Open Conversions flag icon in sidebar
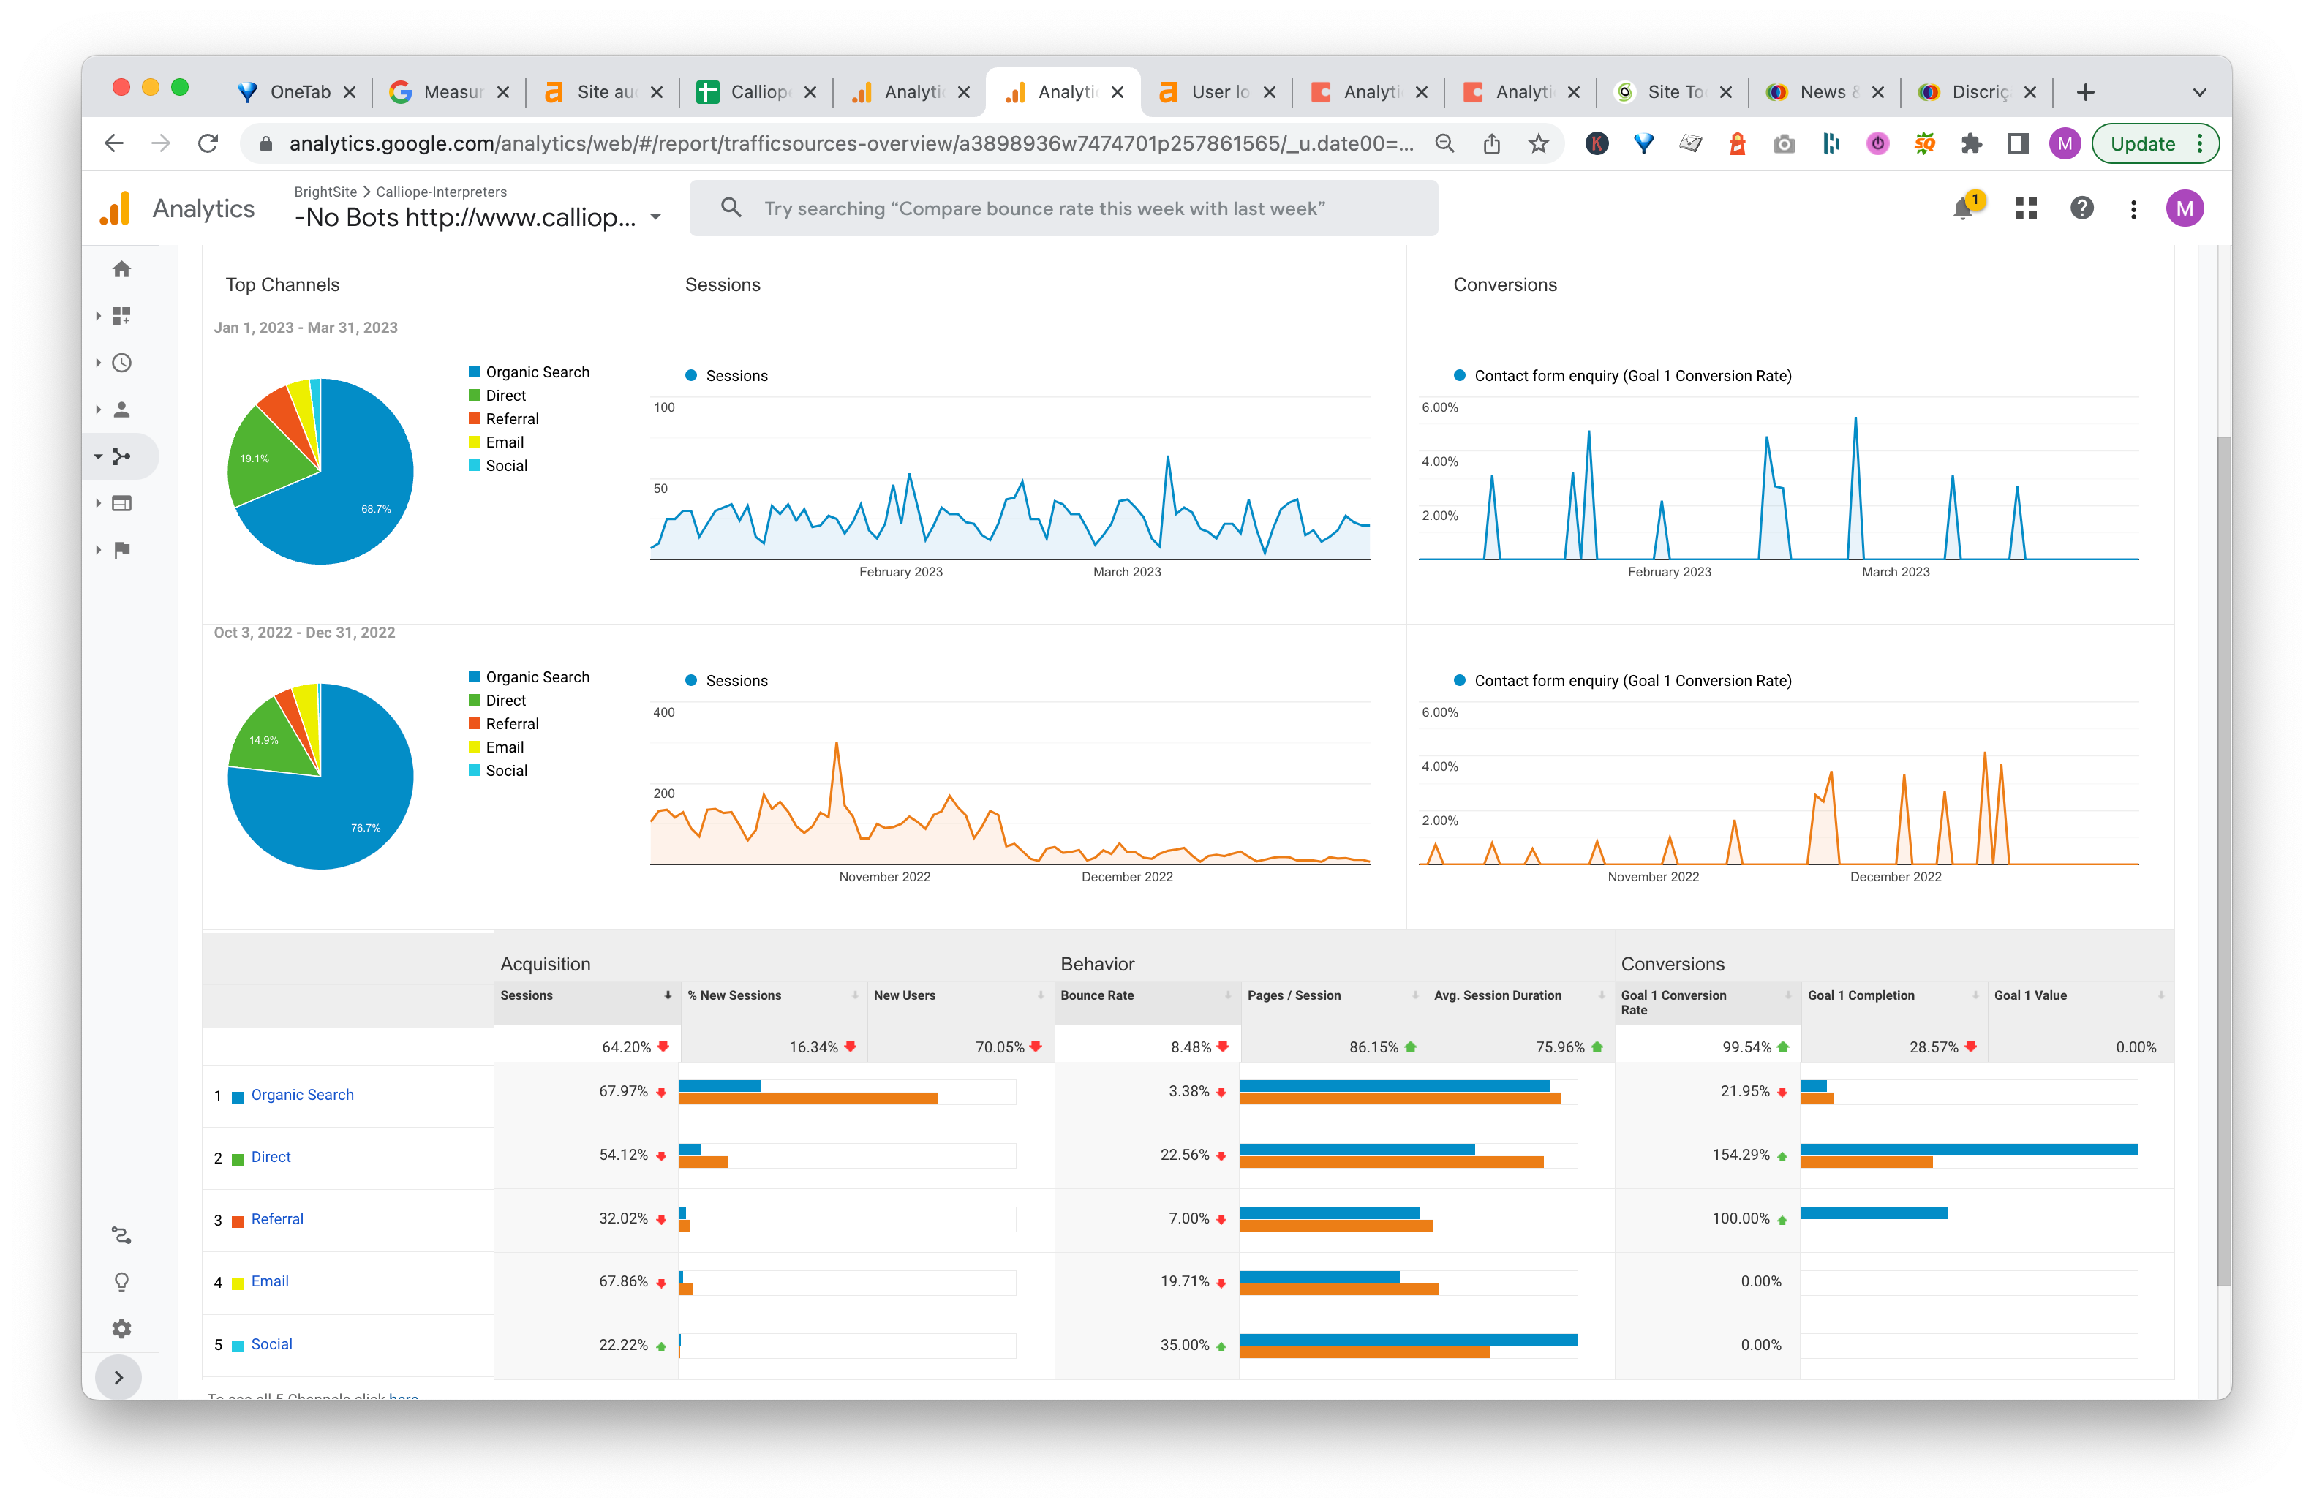This screenshot has width=2314, height=1508. 121,549
